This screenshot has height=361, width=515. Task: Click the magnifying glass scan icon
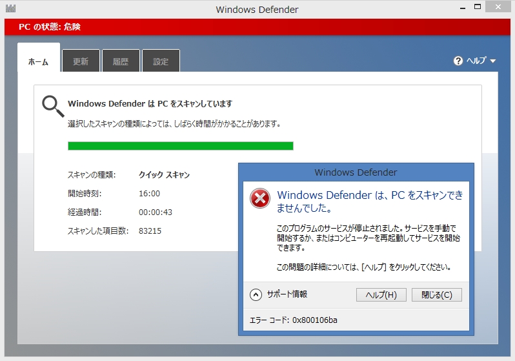pyautogui.click(x=53, y=106)
